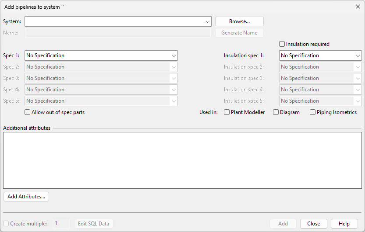Enable the Piping Isometrics checkbox
Screen dimensions: 365x232
pyautogui.click(x=313, y=112)
